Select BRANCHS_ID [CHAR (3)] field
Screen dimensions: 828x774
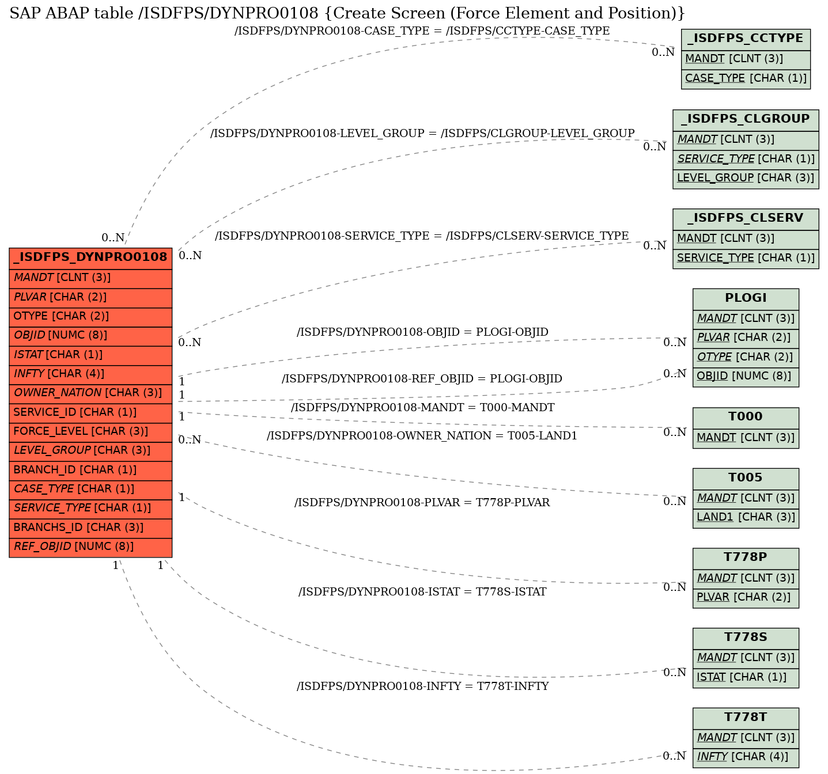[90, 528]
